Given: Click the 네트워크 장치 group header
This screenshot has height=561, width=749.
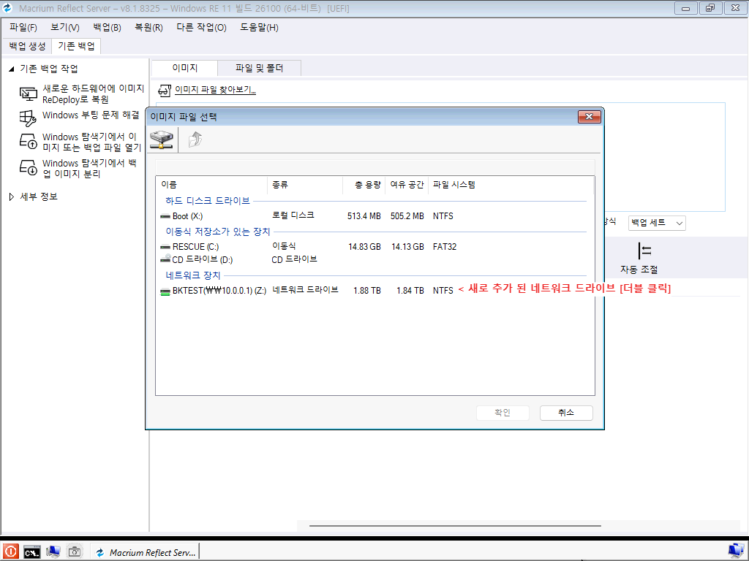Looking at the screenshot, I should 193,275.
